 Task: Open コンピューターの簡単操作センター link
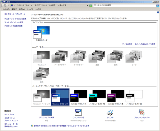click(11, 125)
